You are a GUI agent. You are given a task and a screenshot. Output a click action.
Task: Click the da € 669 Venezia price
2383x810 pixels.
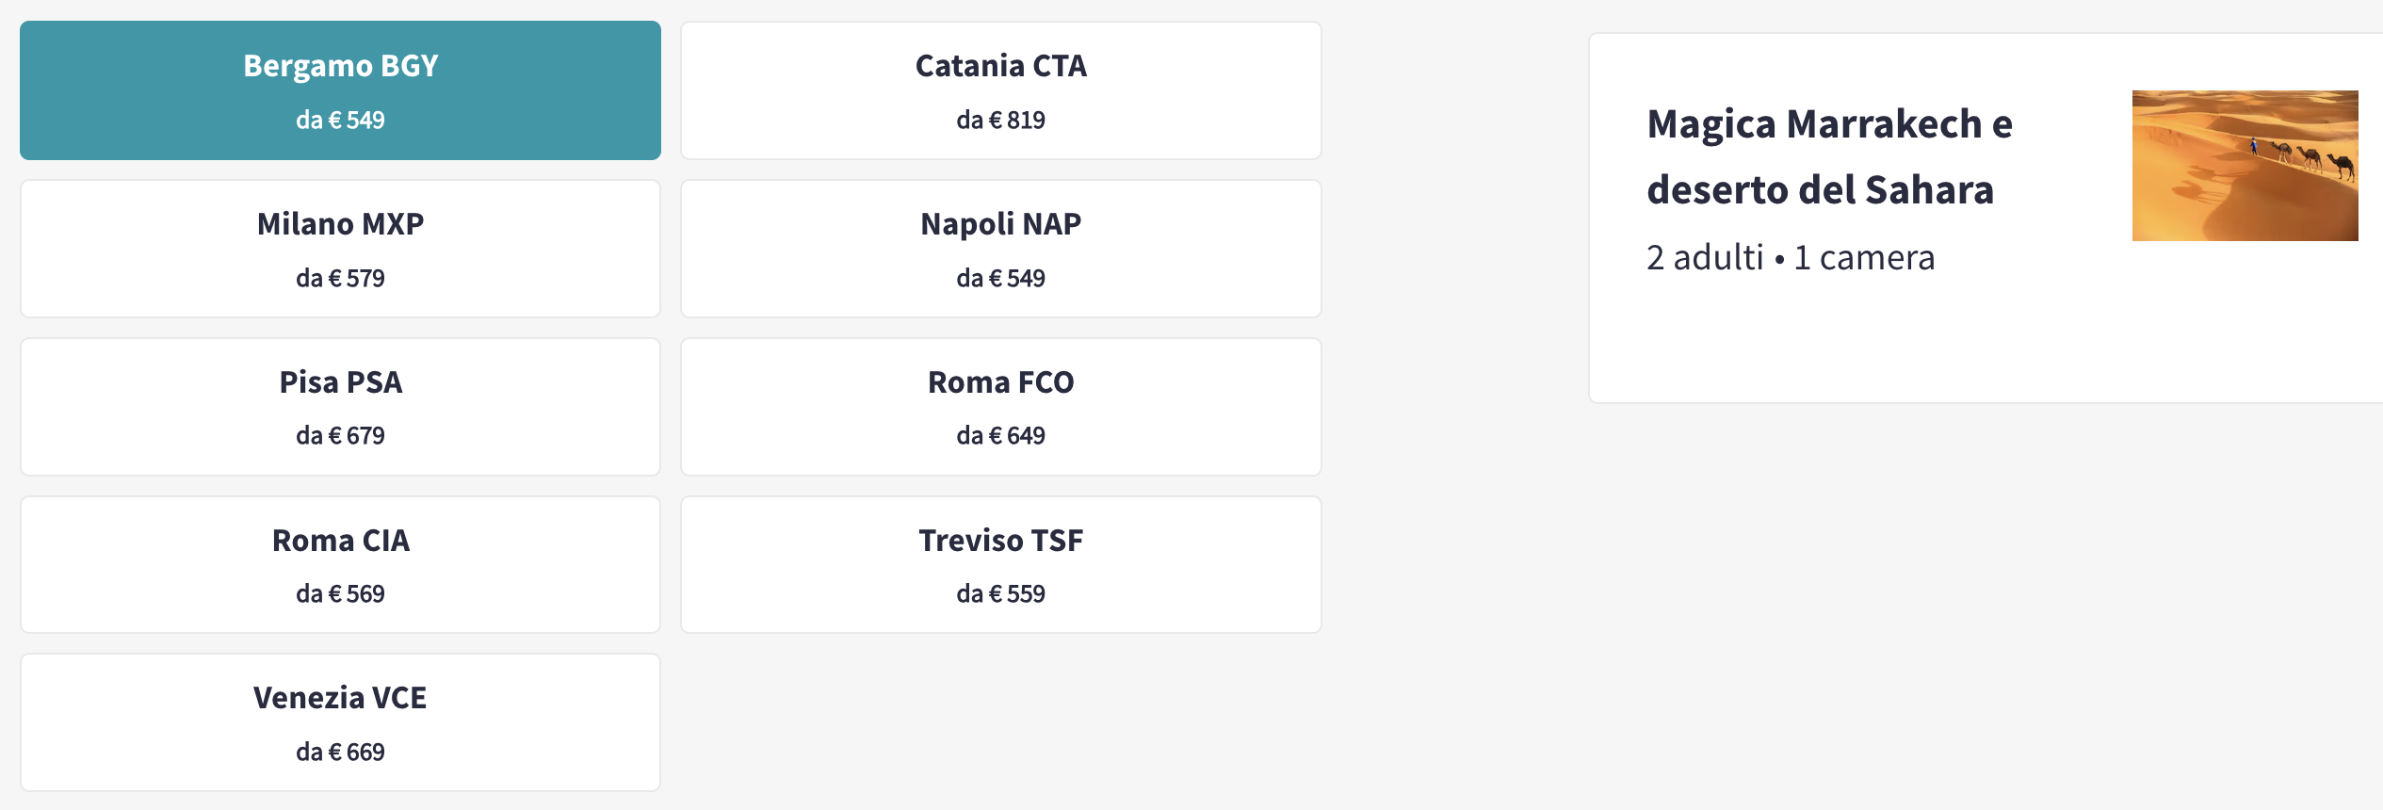(x=340, y=752)
